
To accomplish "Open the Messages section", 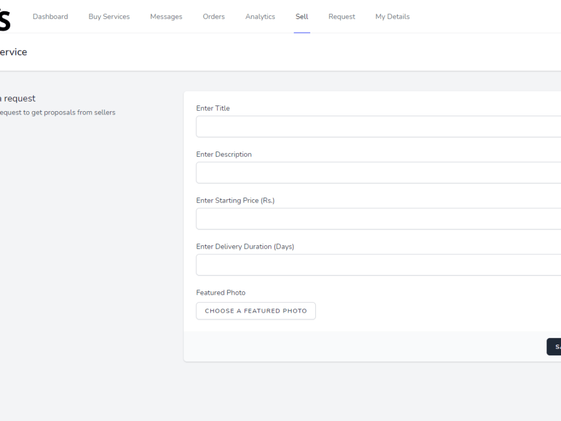I will tap(166, 16).
